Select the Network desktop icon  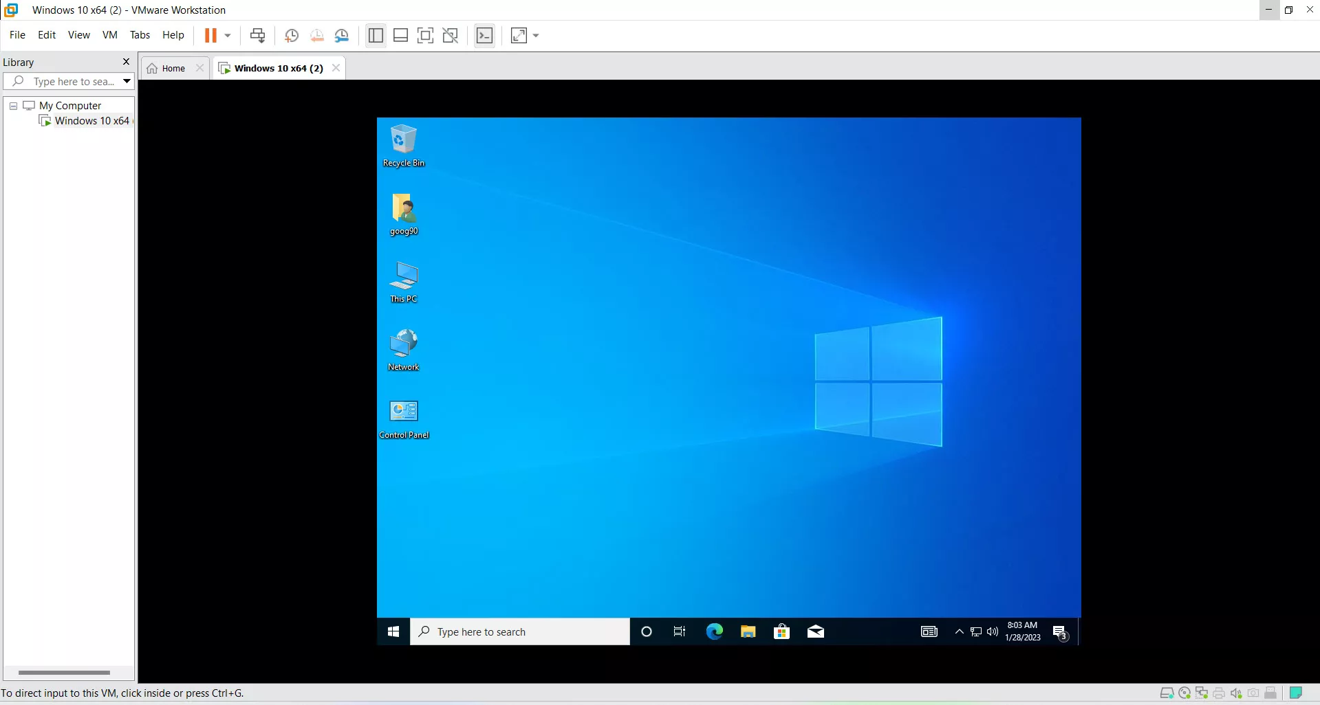point(404,350)
